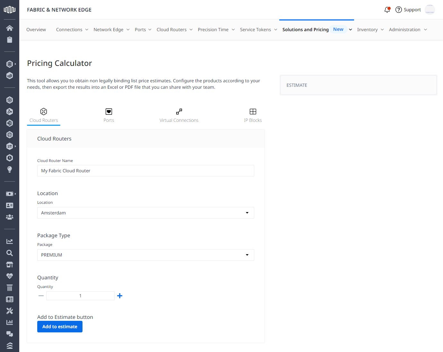
Task: Click the Support help icon
Action: (399, 10)
